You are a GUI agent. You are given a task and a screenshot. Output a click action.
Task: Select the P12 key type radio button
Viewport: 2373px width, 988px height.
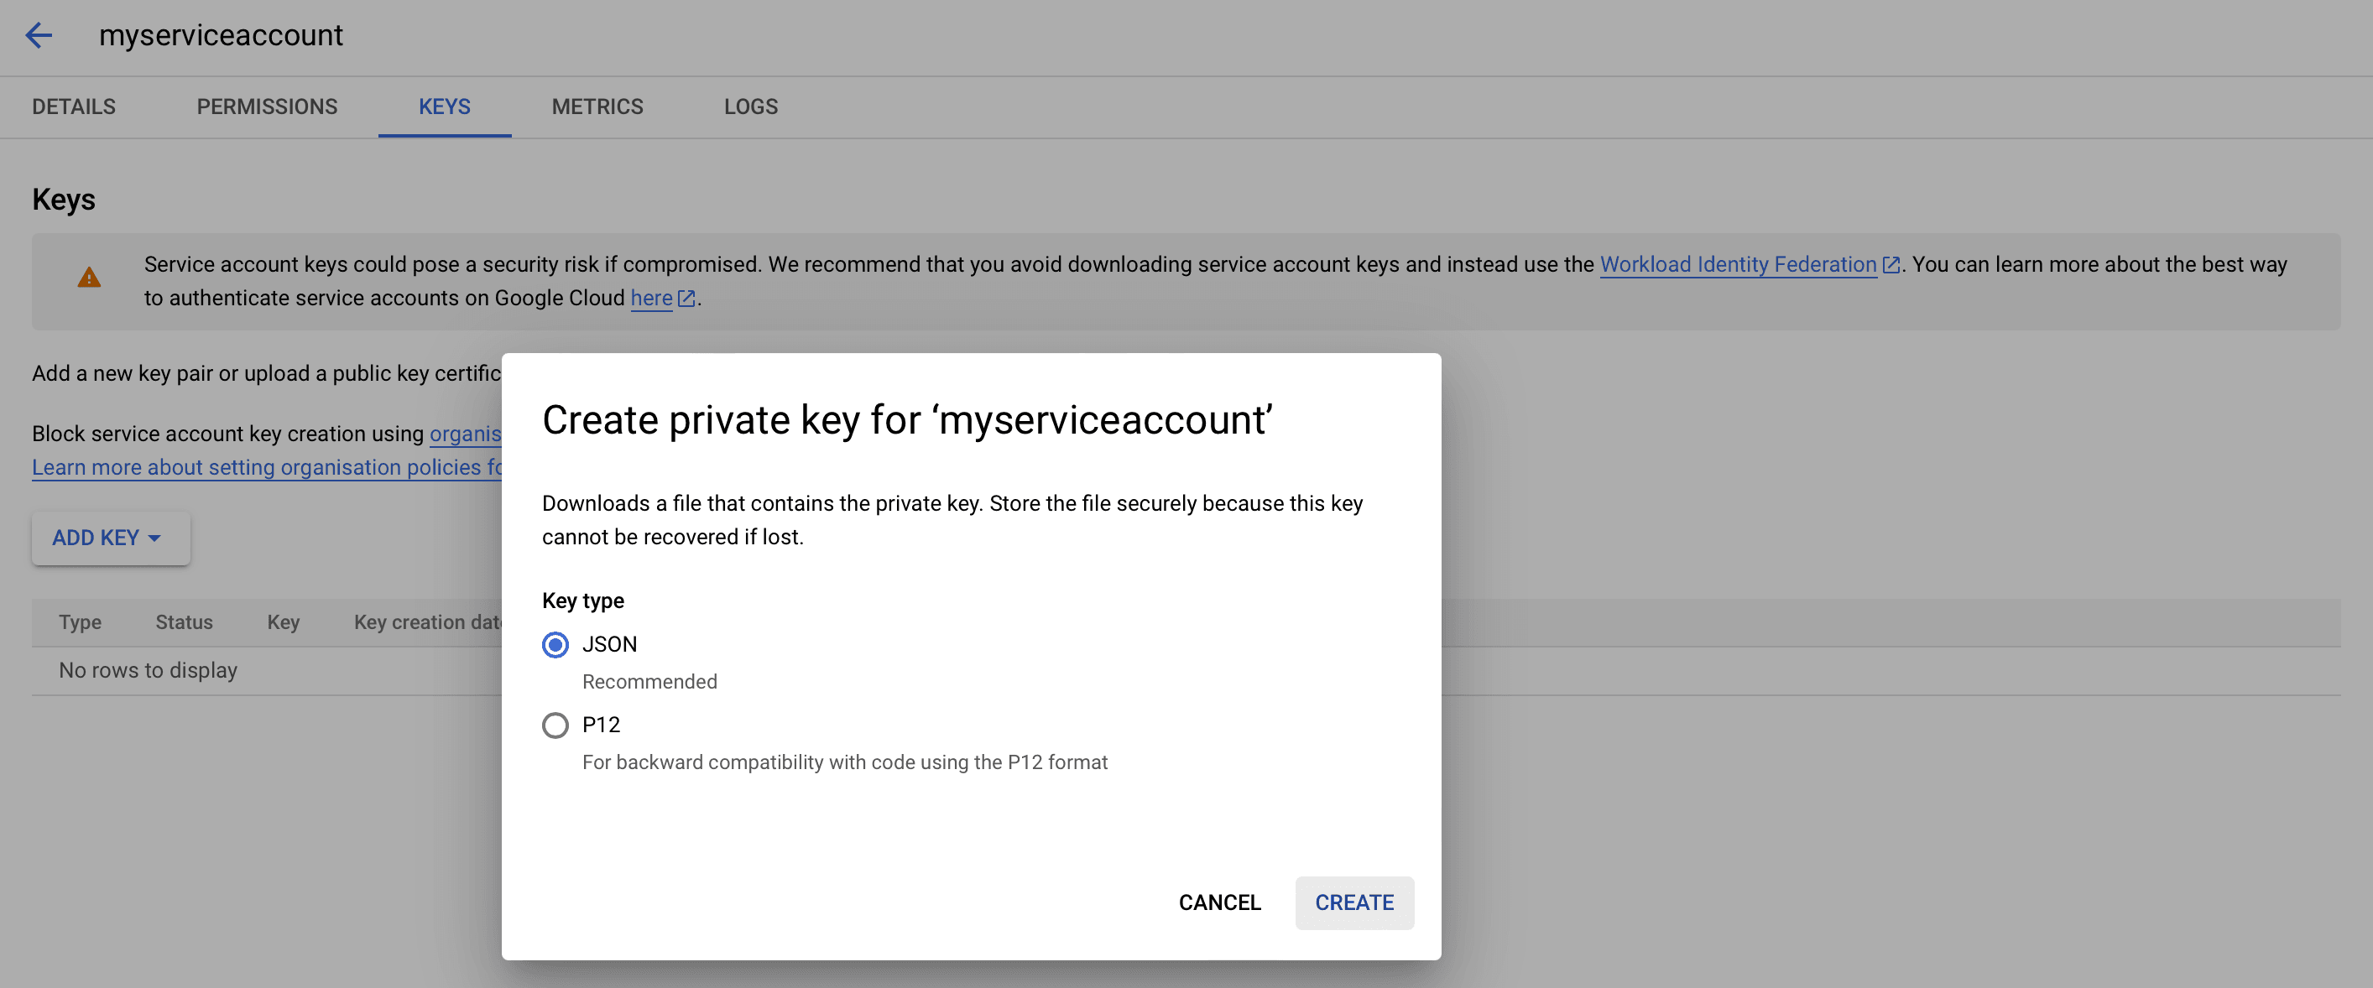[554, 725]
